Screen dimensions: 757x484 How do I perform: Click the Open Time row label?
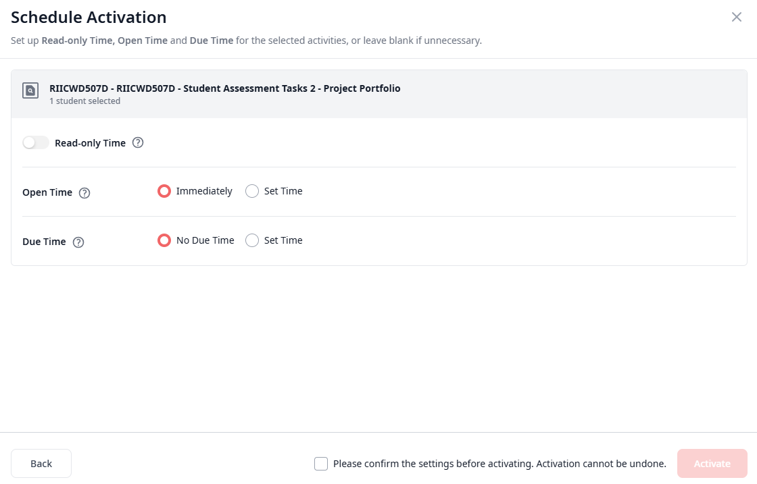pos(47,192)
